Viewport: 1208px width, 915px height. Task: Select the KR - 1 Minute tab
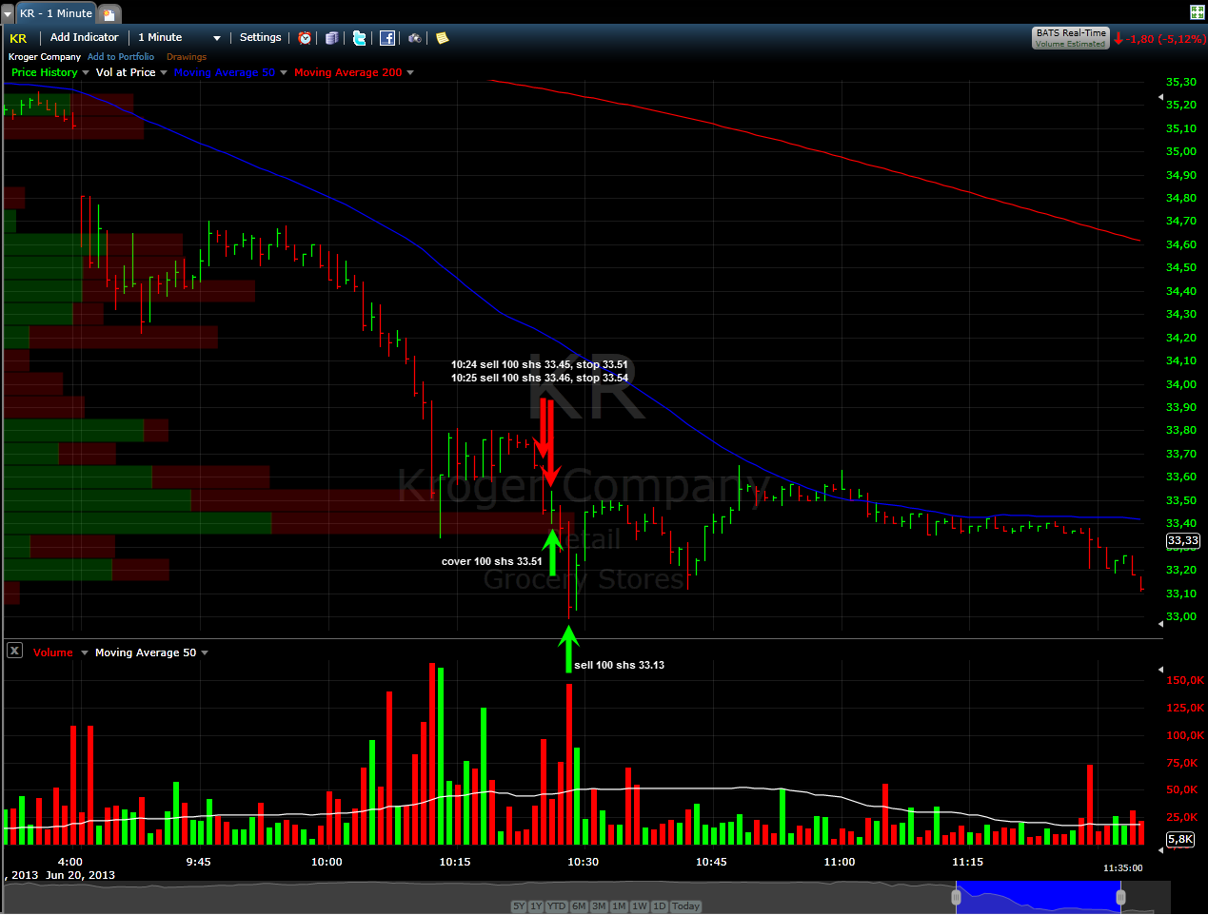56,14
